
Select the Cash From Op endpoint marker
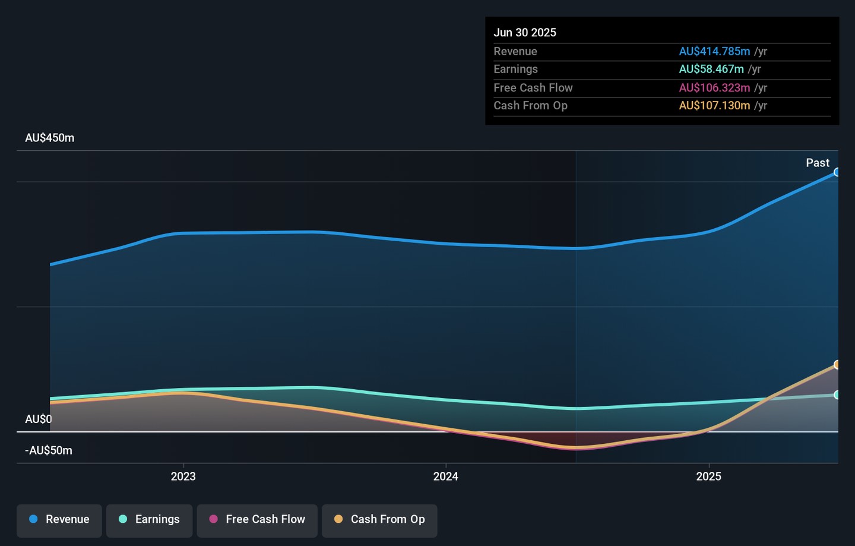point(837,365)
